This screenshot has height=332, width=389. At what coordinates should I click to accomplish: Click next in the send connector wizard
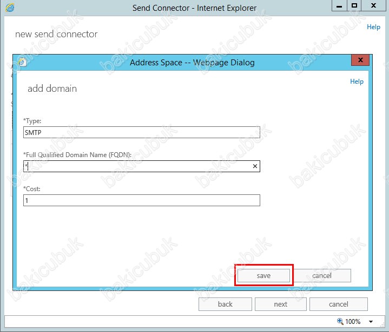coord(280,304)
